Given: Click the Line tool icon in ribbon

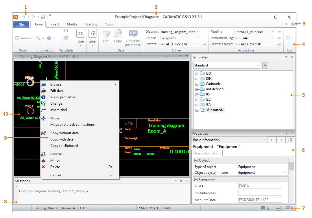Looking at the screenshot, I should coord(81,34).
